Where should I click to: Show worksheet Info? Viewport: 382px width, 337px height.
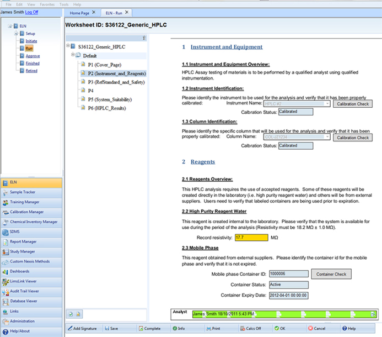click(x=179, y=329)
